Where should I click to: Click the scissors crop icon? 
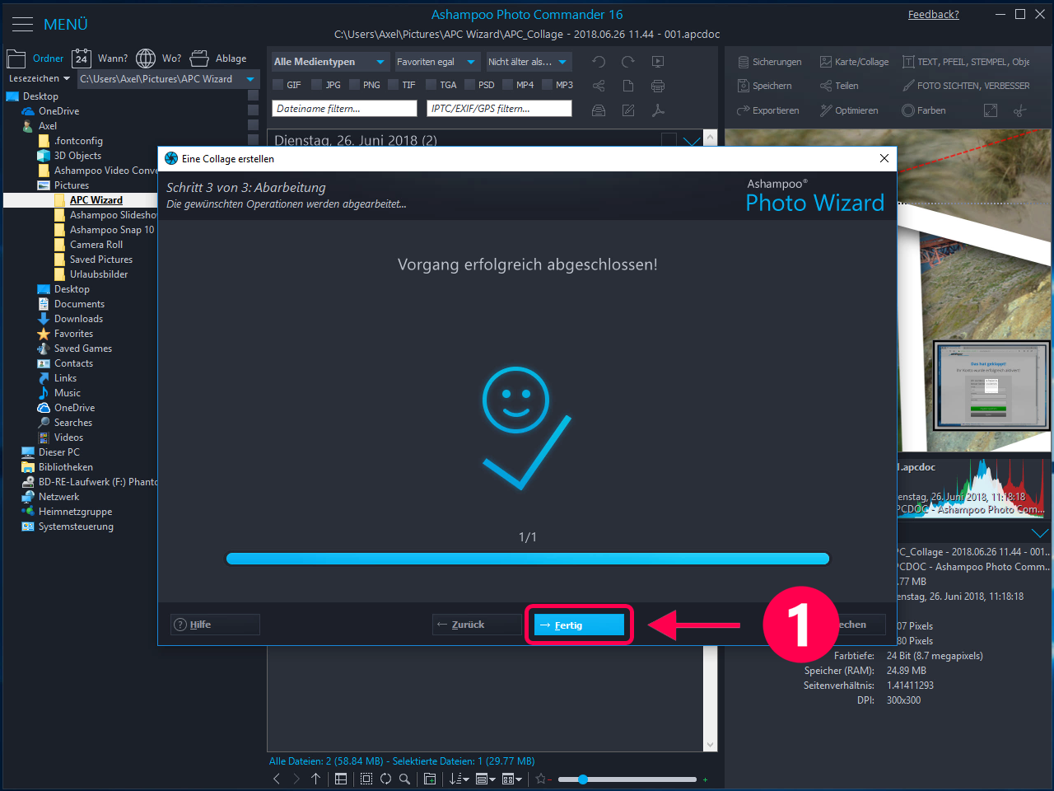[1020, 110]
